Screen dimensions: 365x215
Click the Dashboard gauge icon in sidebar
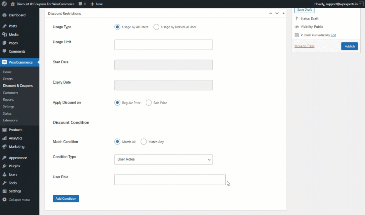coord(4,15)
